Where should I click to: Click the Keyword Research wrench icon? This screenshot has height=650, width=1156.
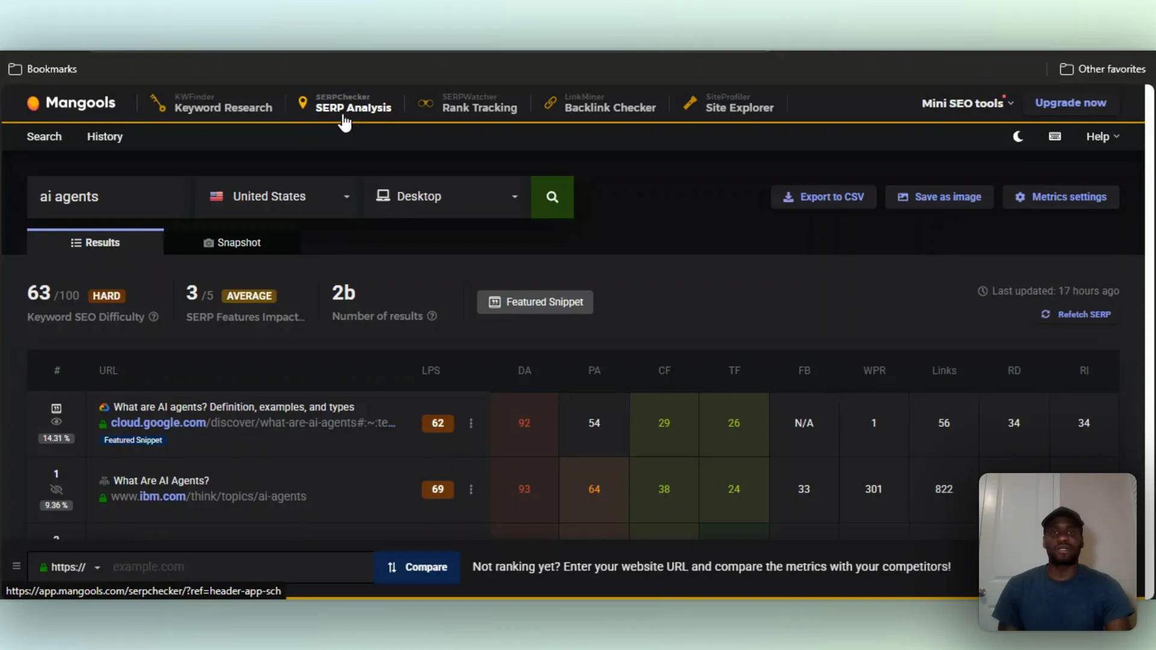158,103
